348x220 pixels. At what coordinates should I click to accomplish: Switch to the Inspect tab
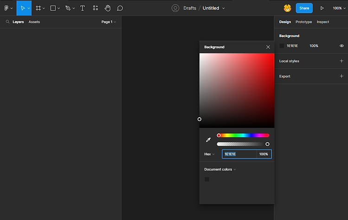(x=322, y=22)
